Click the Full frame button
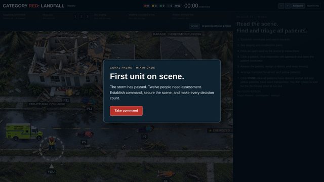Screen dimensions: 324x182 (298, 6)
